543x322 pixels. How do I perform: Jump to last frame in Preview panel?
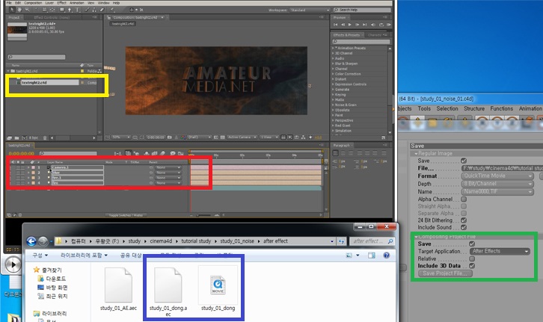pyautogui.click(x=364, y=25)
